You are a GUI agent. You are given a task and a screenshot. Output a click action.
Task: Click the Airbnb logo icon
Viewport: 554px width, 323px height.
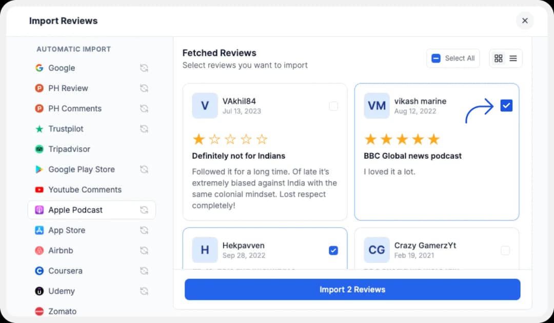click(x=40, y=251)
